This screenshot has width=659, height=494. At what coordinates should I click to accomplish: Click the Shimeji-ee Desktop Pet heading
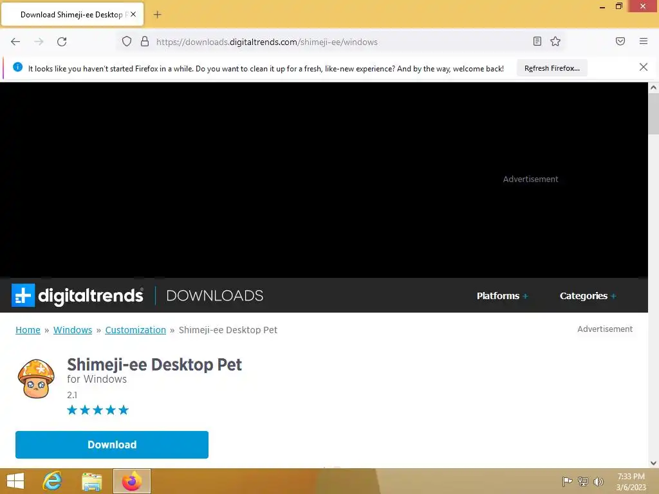pos(154,365)
